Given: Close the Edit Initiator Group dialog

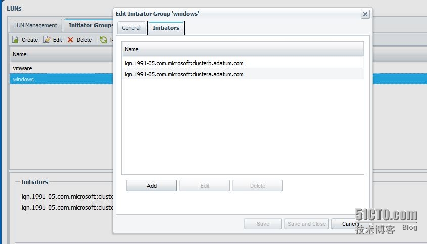Looking at the screenshot, I should click(365, 14).
